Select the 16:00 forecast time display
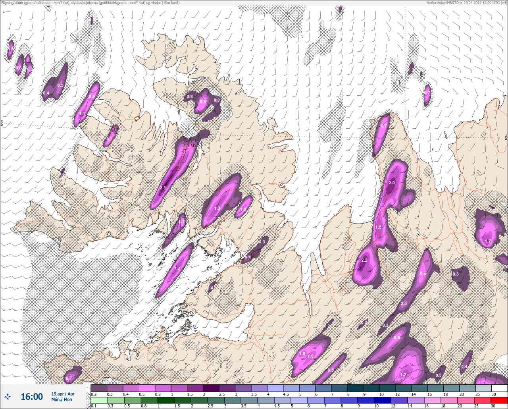Image resolution: width=508 pixels, height=409 pixels. click(32, 397)
